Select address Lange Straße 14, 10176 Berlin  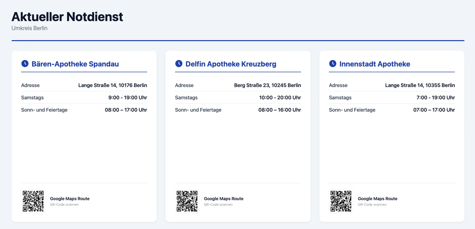pyautogui.click(x=113, y=85)
